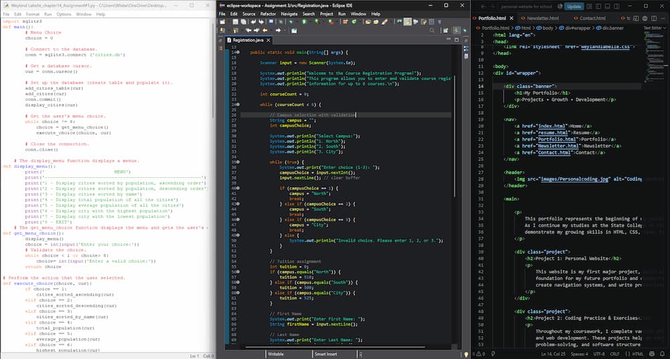Screen dimensions: 670x359
Task: Click the tip lightbulb in Eclipse status bar
Action: 466,354
